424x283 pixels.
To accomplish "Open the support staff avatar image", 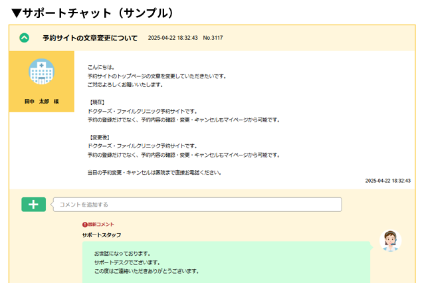I will coord(389,240).
